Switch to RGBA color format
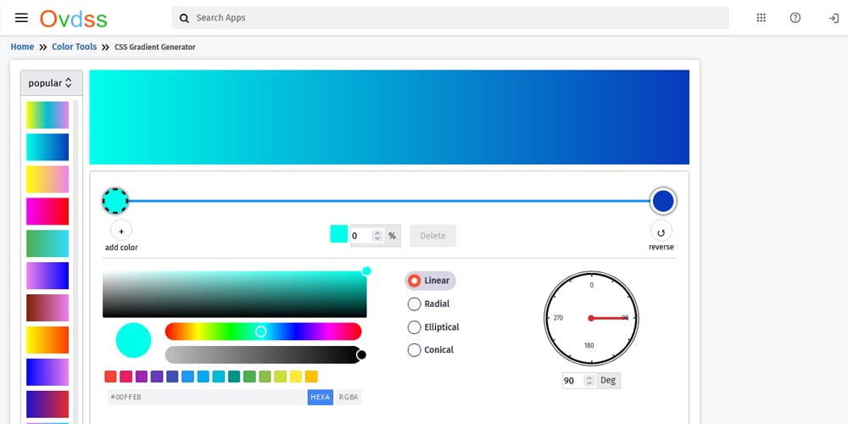 point(349,397)
